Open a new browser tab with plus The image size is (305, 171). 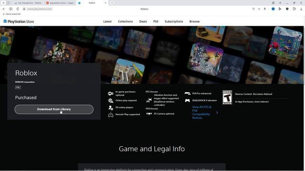click(x=112, y=3)
